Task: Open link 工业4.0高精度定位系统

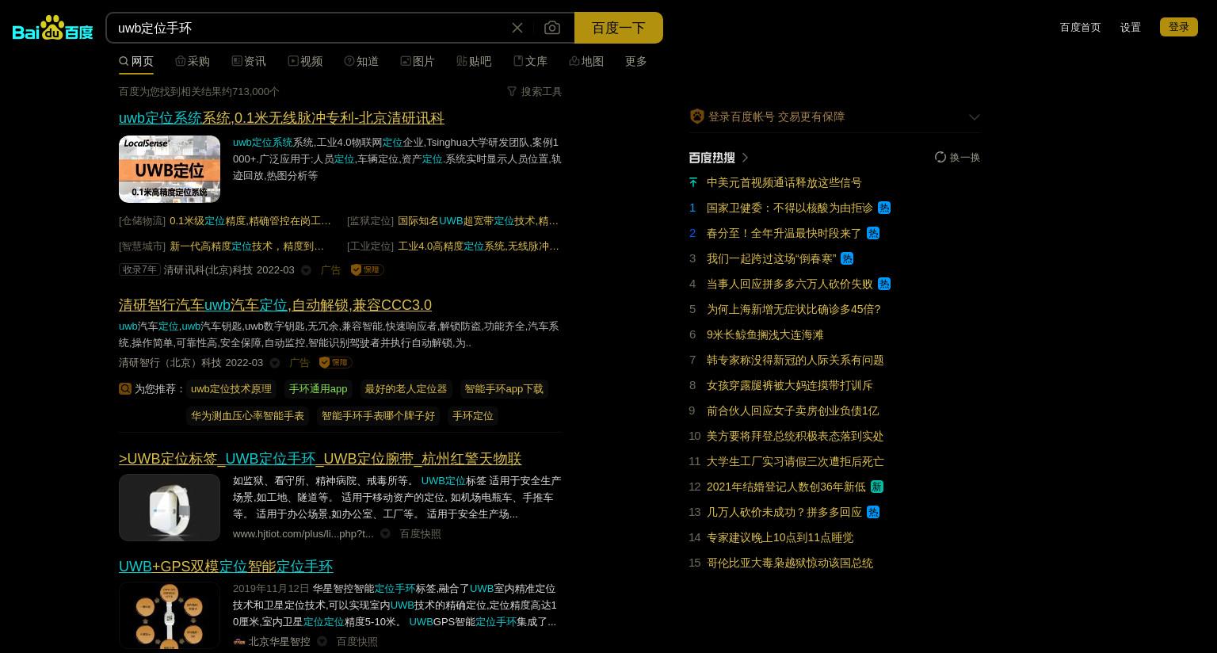Action: tap(479, 246)
